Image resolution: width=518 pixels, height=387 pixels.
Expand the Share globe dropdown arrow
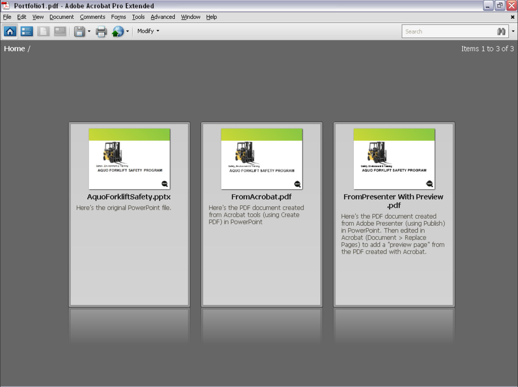tap(128, 31)
